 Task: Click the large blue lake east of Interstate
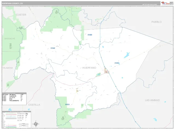[x=127, y=55]
